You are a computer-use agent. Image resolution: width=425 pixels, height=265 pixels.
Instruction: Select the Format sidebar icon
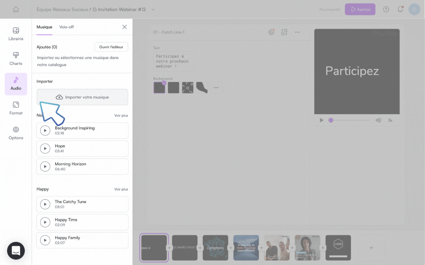[x=16, y=108]
